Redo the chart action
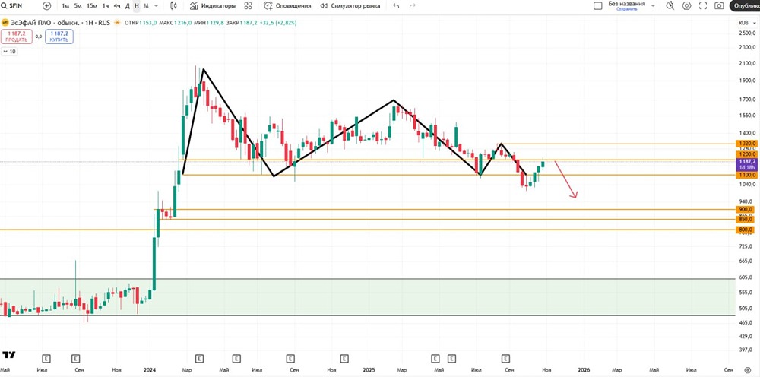Viewport: 760px width, 377px height. [x=413, y=6]
